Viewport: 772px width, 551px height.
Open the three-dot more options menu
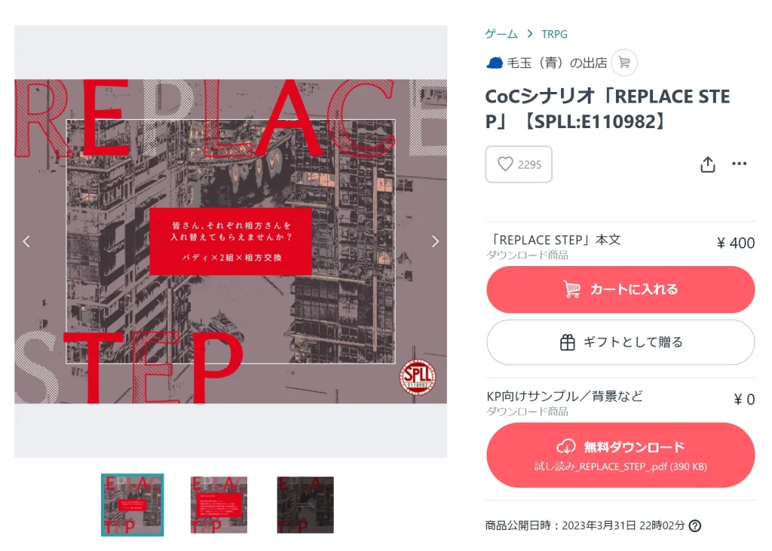point(739,164)
